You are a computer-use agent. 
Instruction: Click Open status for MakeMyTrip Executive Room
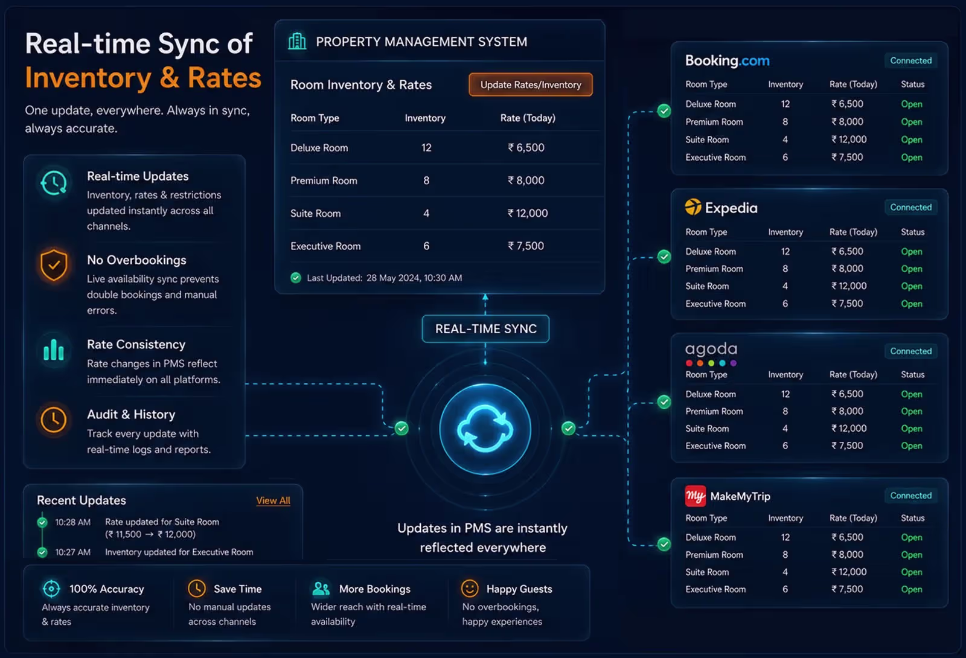912,589
